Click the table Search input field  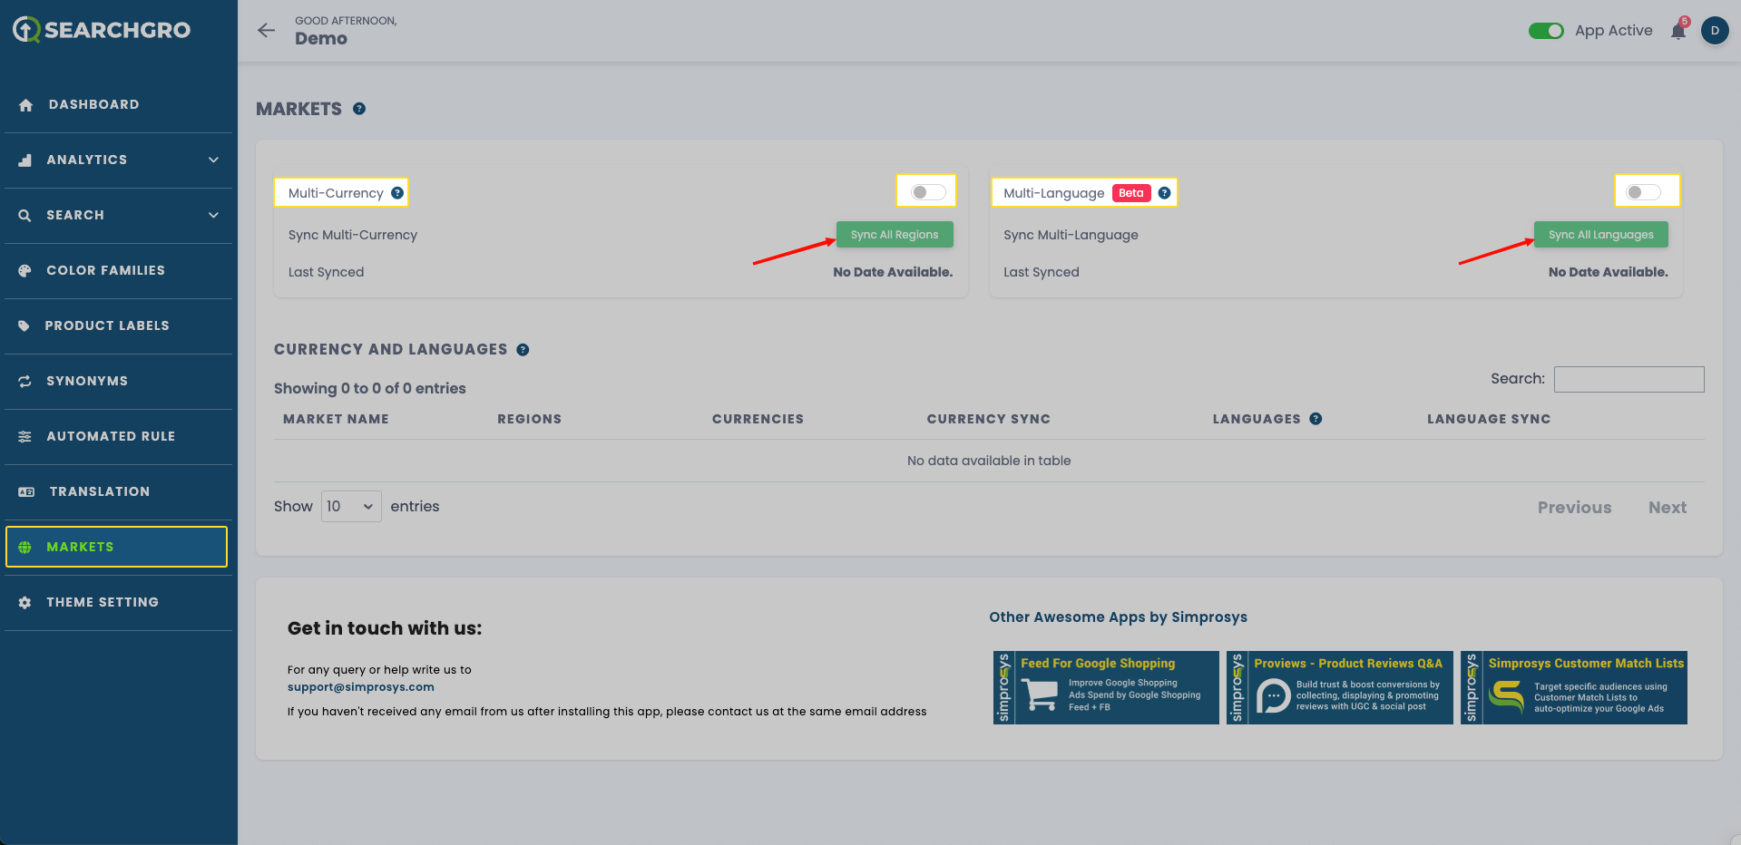1629,379
